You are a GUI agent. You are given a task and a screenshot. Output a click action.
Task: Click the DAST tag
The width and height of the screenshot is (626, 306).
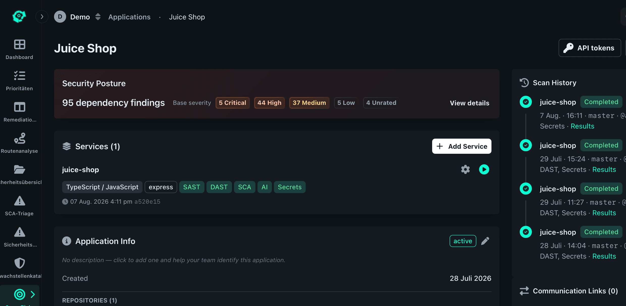pos(219,187)
